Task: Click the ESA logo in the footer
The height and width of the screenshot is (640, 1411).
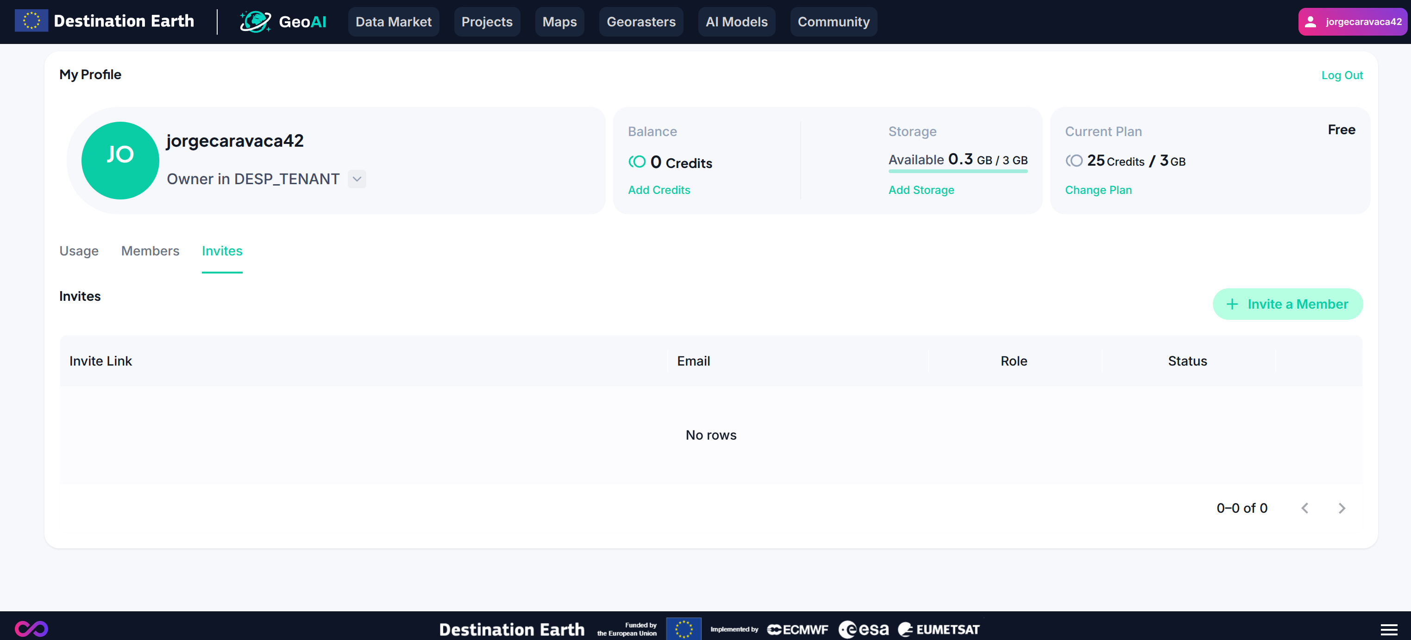Action: click(x=865, y=628)
